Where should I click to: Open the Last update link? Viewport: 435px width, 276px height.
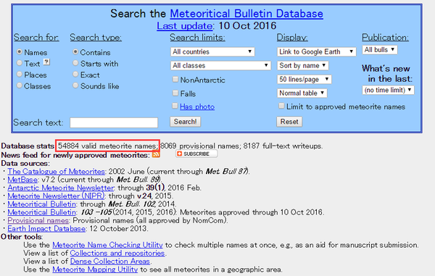185,26
